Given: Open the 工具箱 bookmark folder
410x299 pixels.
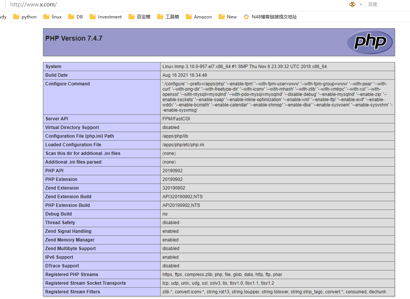Looking at the screenshot, I should [168, 17].
